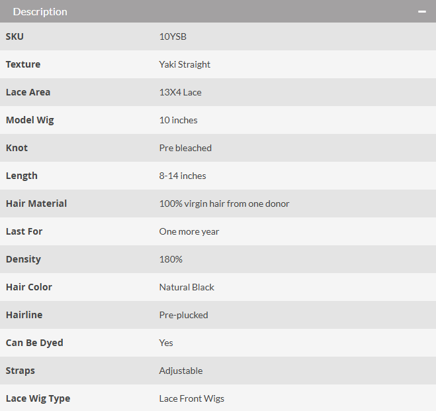Click the 180% density value
436x411 pixels.
pos(171,259)
